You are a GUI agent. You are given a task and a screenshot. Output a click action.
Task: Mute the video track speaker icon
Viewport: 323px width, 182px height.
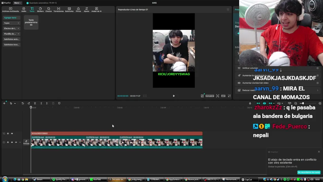point(16,142)
